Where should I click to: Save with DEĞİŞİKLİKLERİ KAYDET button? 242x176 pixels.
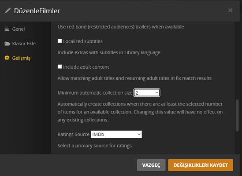click(201, 165)
